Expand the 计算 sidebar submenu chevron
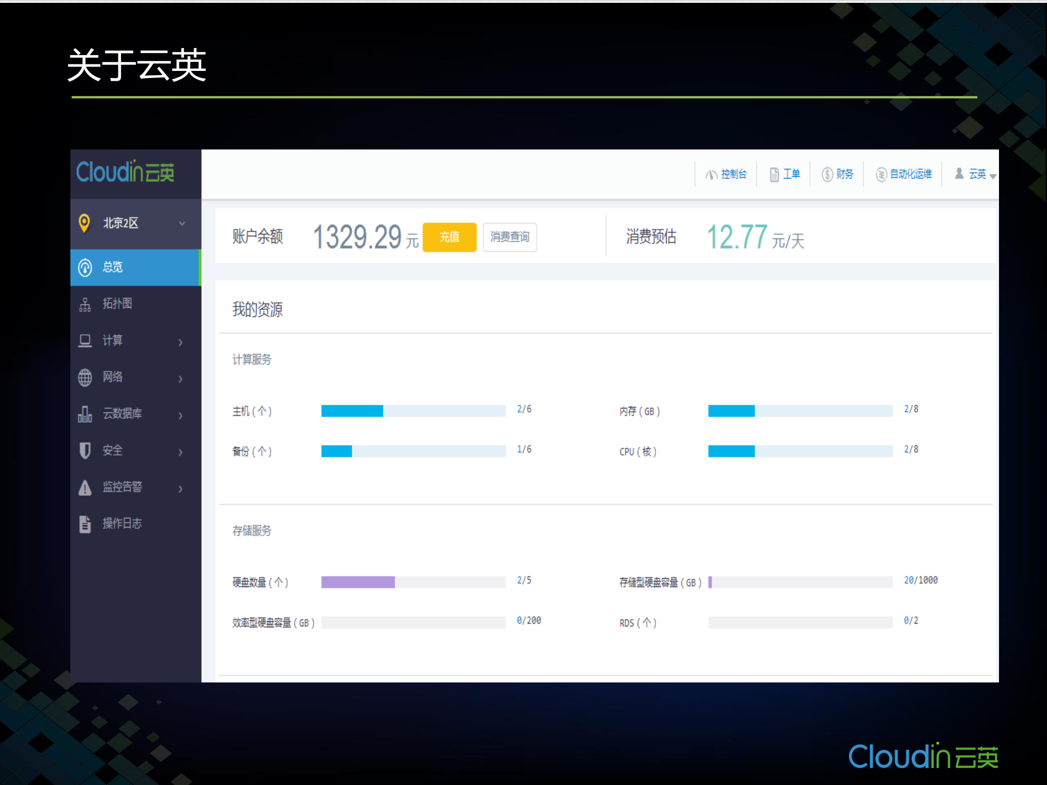The width and height of the screenshot is (1047, 785). coord(180,342)
